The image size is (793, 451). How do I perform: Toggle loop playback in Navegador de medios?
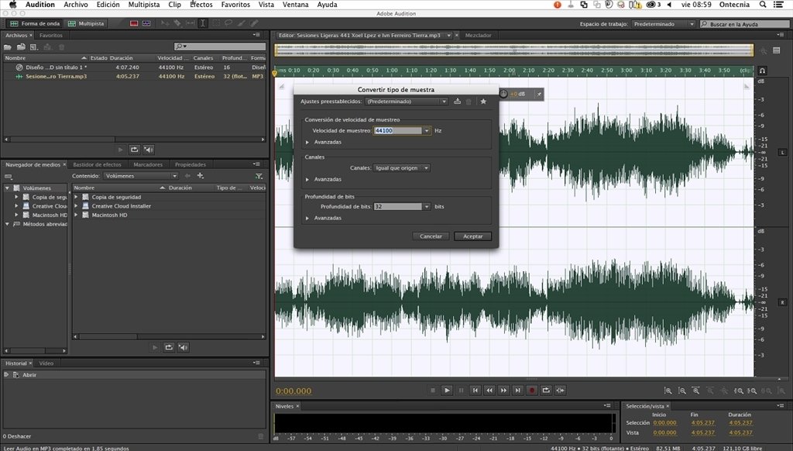pos(169,347)
